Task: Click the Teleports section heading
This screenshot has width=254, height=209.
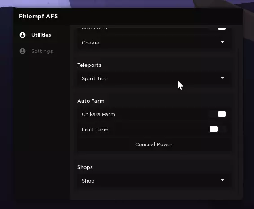Action: pos(89,65)
